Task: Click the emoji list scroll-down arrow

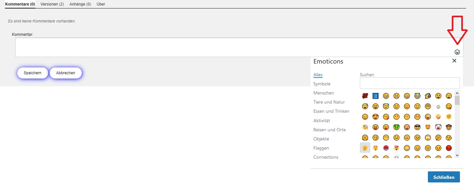Action: tap(457, 156)
